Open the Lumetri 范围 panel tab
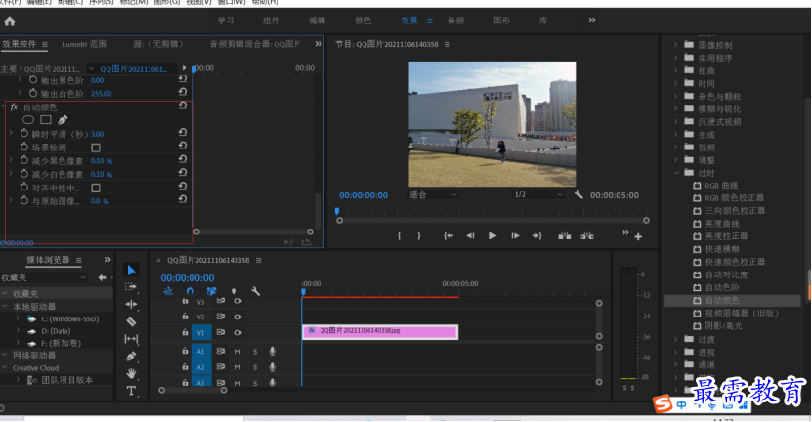812x422 pixels. point(84,44)
